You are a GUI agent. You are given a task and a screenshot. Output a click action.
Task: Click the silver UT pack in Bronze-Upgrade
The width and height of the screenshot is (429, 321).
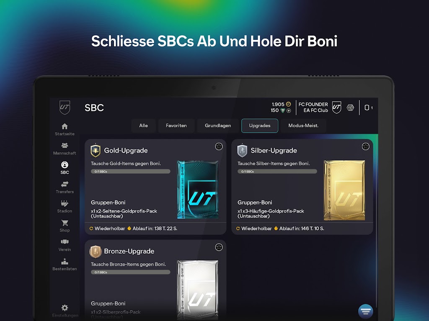[198, 290]
